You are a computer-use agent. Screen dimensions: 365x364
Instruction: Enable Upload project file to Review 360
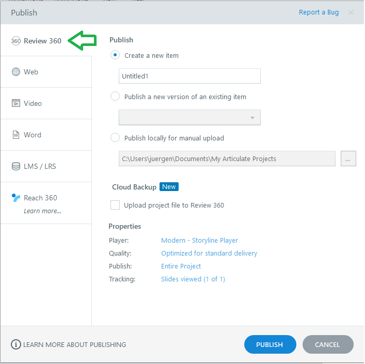coord(115,205)
